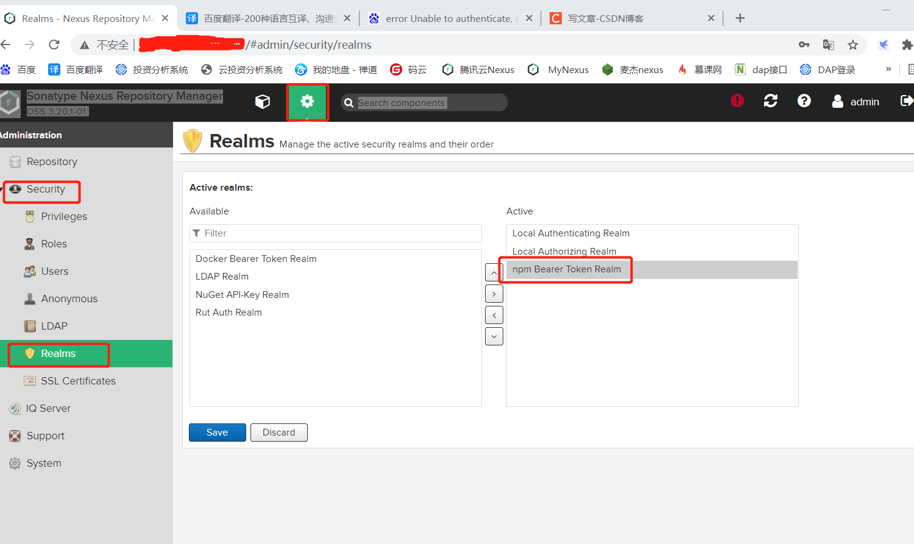The image size is (914, 544).
Task: Open the 投资分析系统 bookmark
Action: (x=152, y=69)
